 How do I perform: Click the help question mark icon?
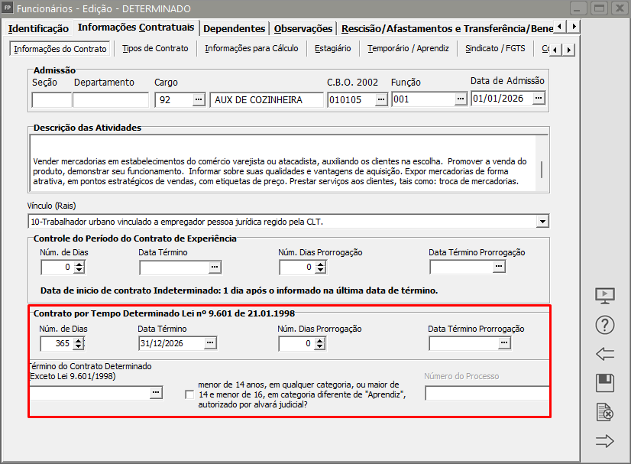coord(604,325)
